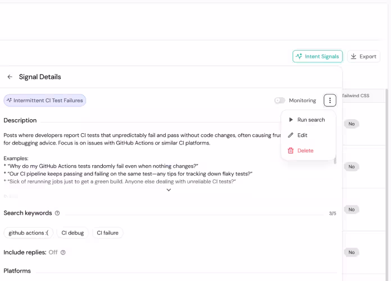Choose Edit in the options menu
Screen dimensions: 391x281
tap(302, 135)
